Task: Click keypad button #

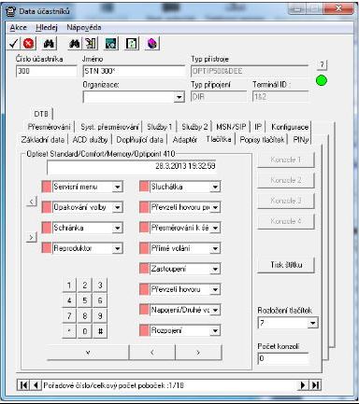Action: [100, 331]
